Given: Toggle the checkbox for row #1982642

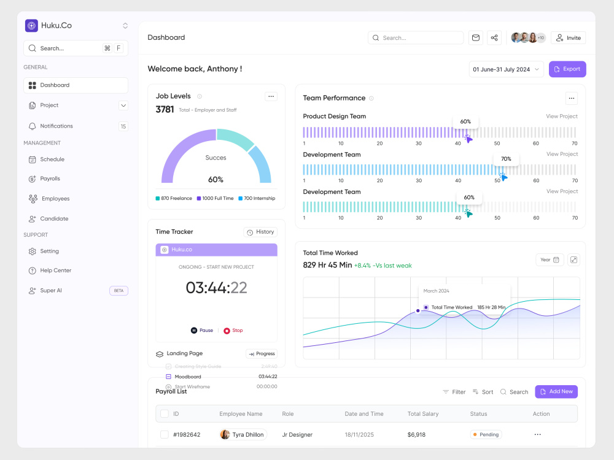Looking at the screenshot, I should point(165,435).
